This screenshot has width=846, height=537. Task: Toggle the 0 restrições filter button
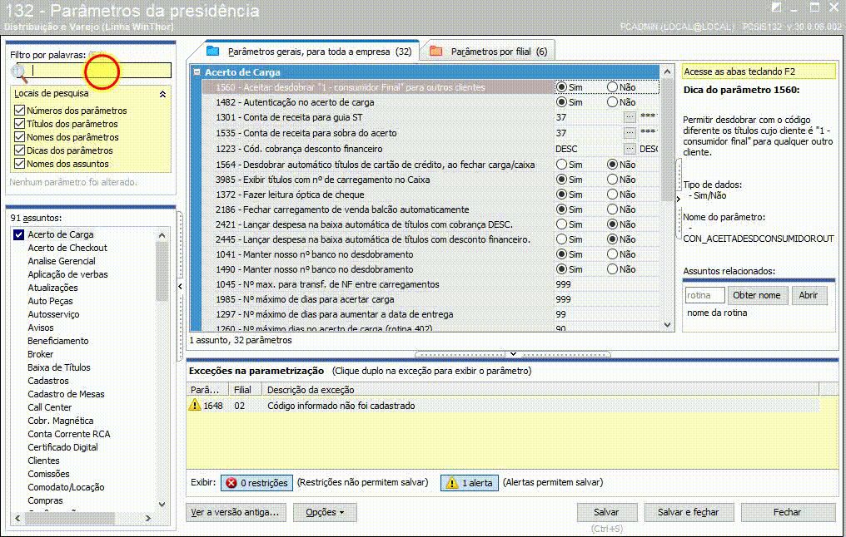[x=256, y=483]
